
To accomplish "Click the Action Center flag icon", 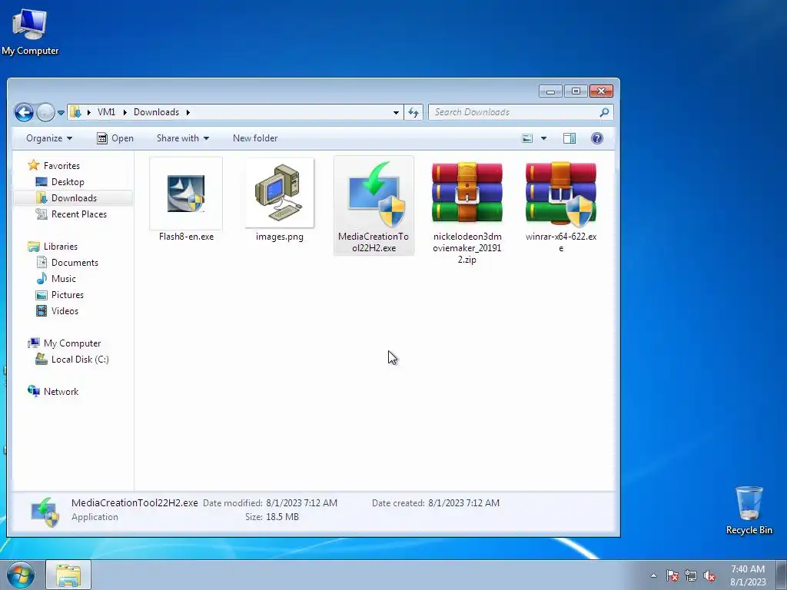I will coord(672,575).
